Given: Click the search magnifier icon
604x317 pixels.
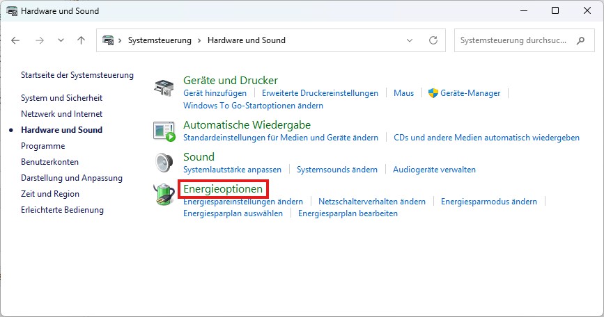Looking at the screenshot, I should tap(580, 40).
